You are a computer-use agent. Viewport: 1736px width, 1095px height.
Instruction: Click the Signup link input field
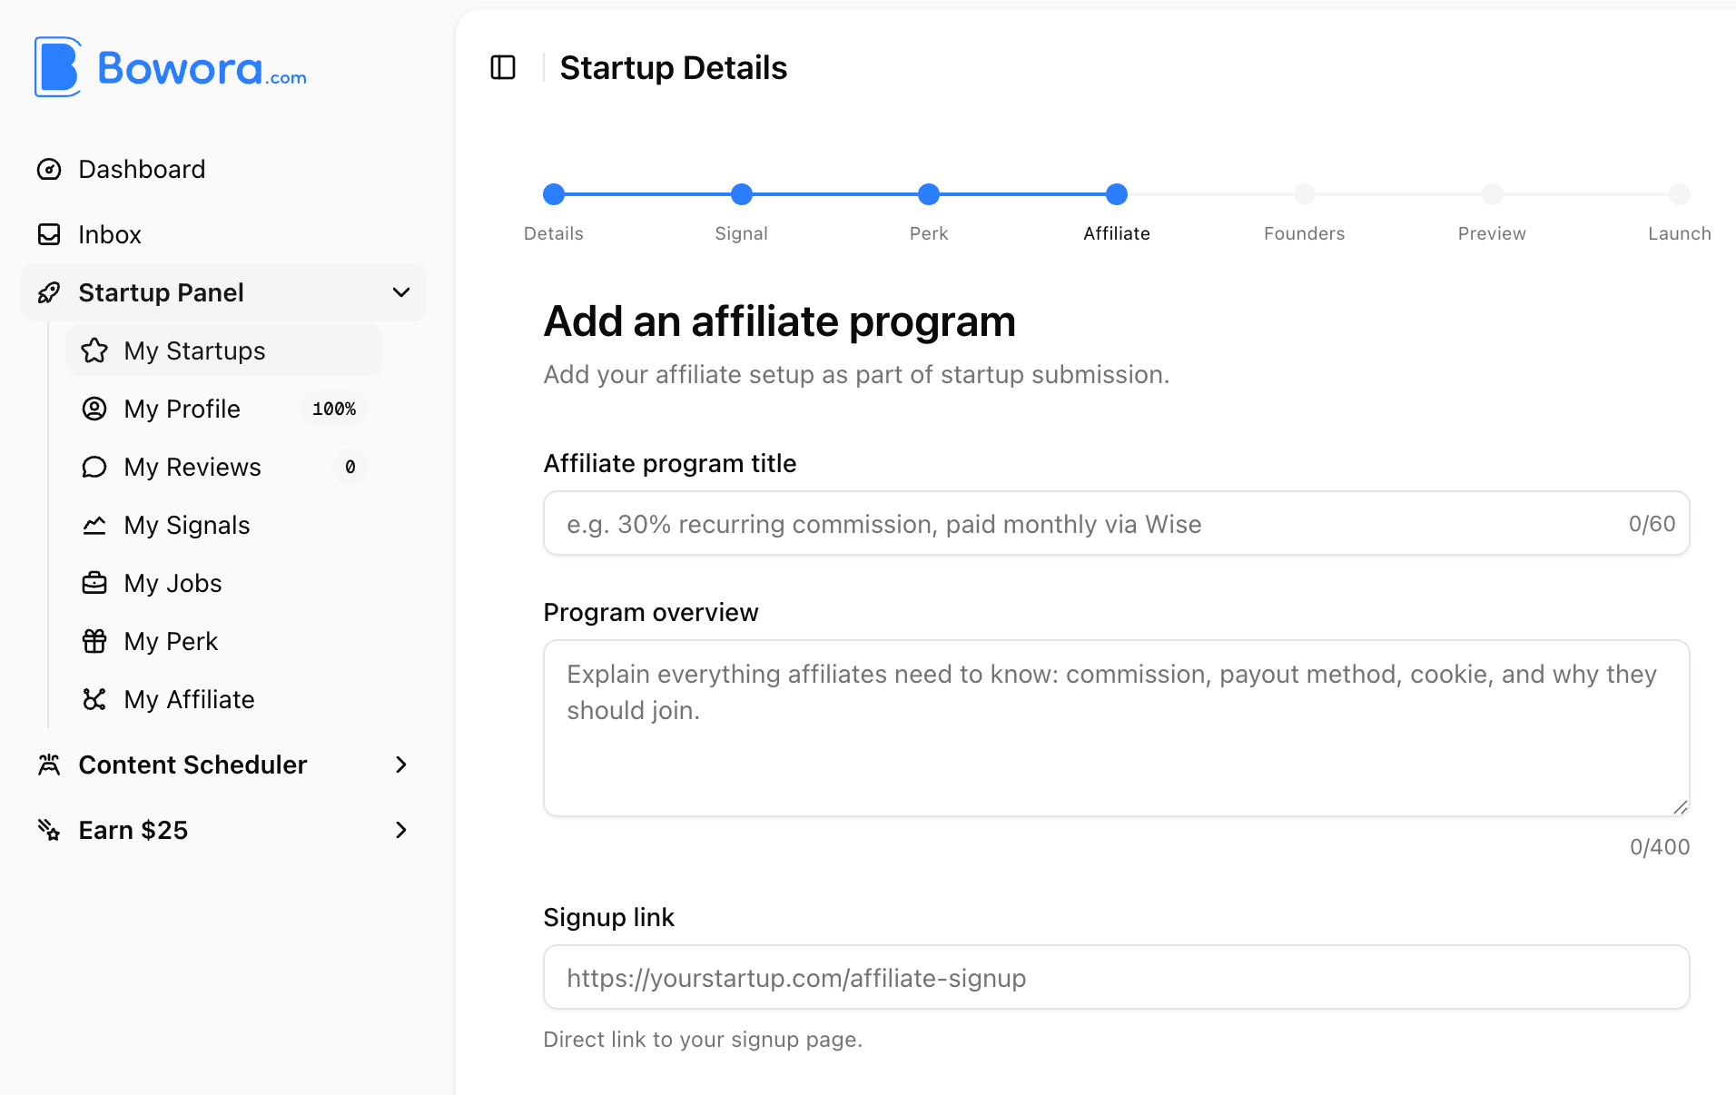click(x=1115, y=977)
